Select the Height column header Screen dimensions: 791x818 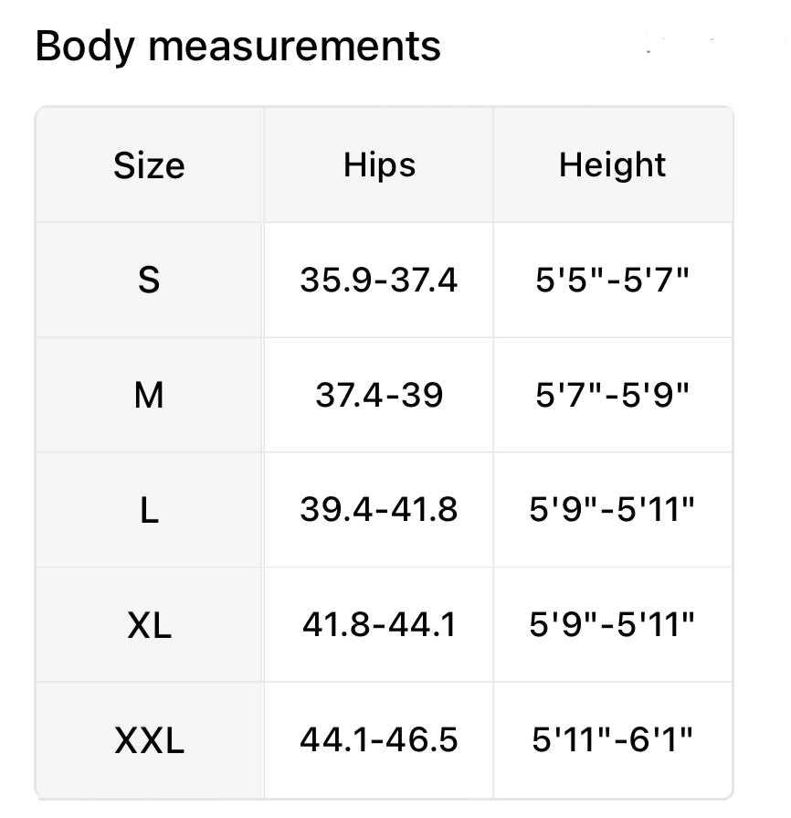point(612,165)
